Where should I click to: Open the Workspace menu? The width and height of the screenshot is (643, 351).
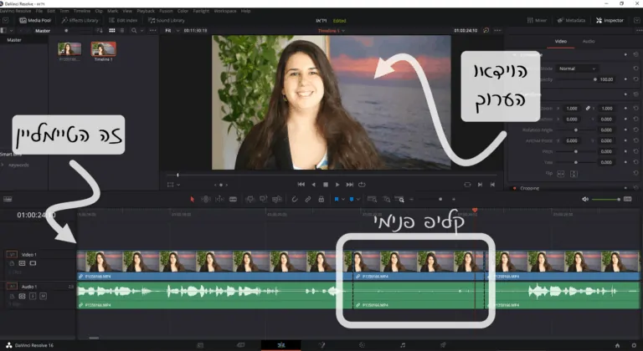pos(225,11)
